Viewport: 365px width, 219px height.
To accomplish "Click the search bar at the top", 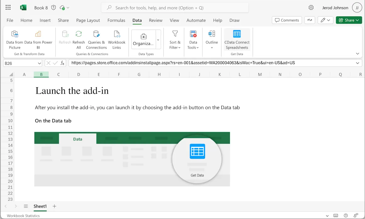I will pos(175,7).
